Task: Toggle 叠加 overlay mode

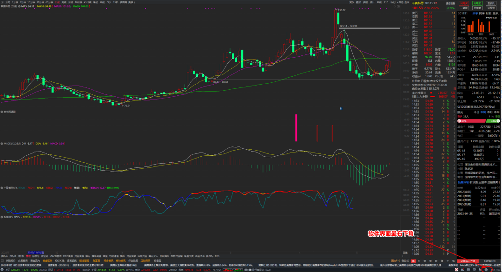Action: pos(358,2)
